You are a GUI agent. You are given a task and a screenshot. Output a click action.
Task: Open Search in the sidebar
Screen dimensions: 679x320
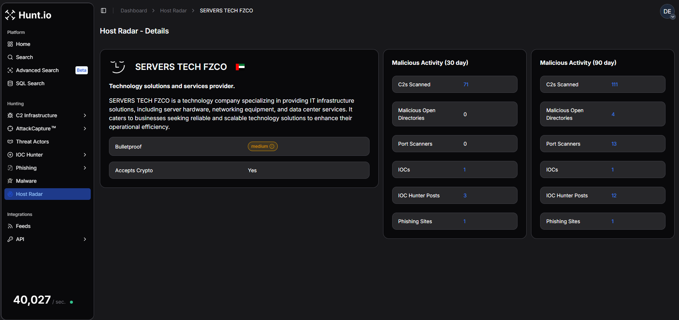pos(47,57)
